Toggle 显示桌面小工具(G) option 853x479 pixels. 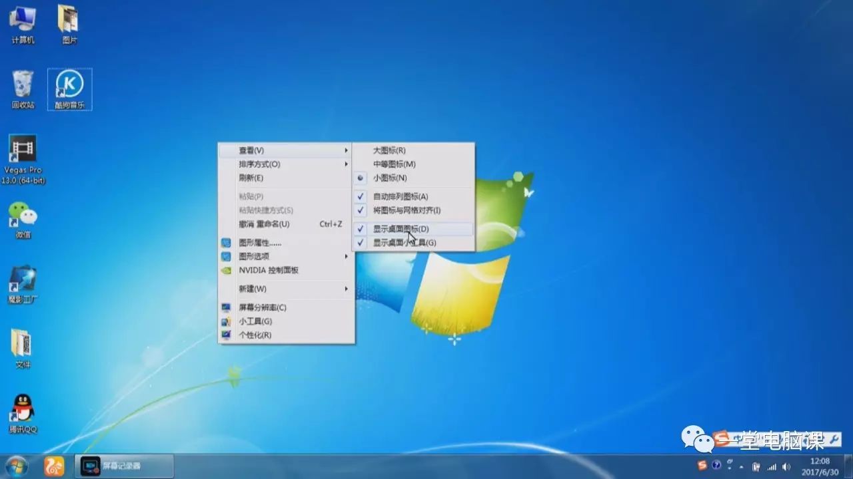coord(413,243)
